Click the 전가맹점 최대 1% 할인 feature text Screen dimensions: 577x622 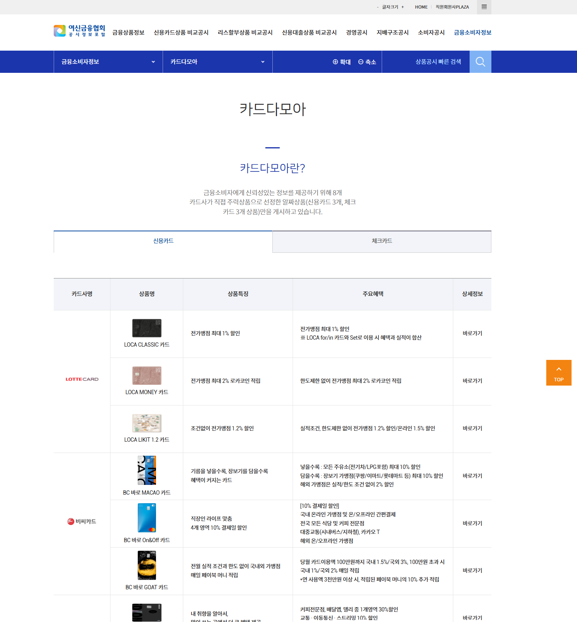[215, 333]
